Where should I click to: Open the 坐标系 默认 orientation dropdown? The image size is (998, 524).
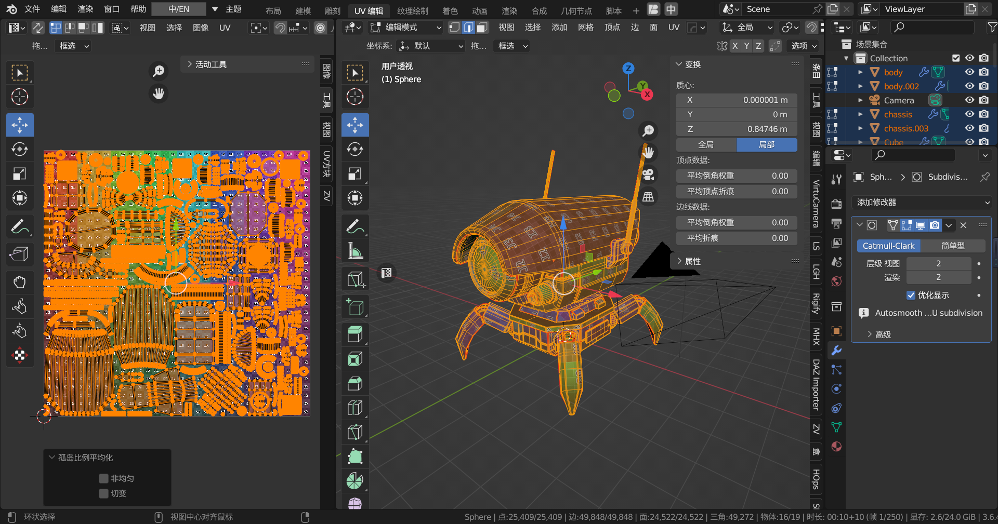[431, 46]
